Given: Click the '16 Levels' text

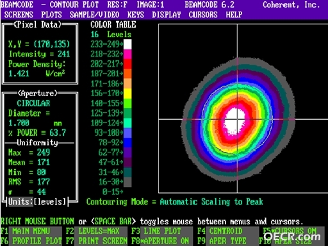Looking at the screenshot, I should pyautogui.click(x=111, y=35).
